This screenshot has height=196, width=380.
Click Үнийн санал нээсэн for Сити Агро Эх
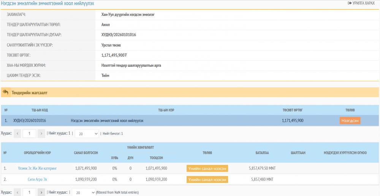tap(207, 179)
